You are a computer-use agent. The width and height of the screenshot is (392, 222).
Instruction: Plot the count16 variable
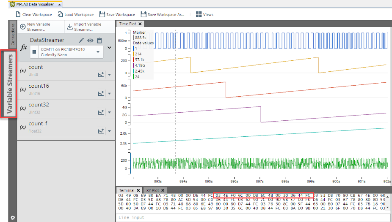pos(101,93)
